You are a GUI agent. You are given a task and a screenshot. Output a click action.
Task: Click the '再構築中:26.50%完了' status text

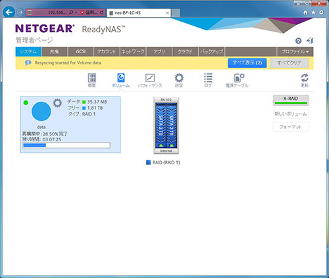pos(45,134)
